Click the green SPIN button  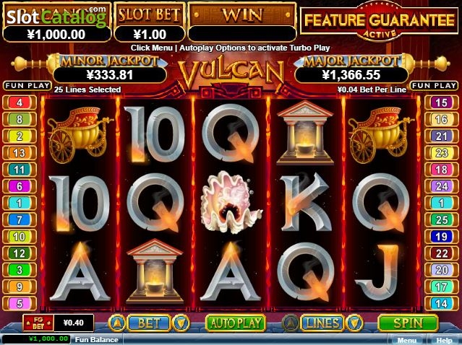point(408,323)
